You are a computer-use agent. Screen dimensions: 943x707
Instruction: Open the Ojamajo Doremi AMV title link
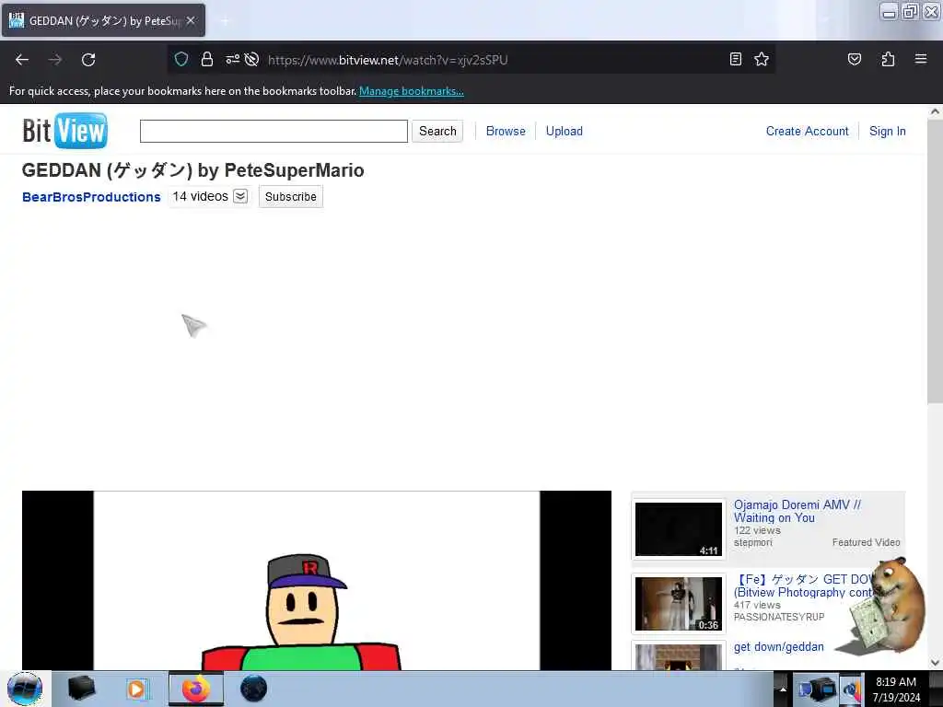797,511
